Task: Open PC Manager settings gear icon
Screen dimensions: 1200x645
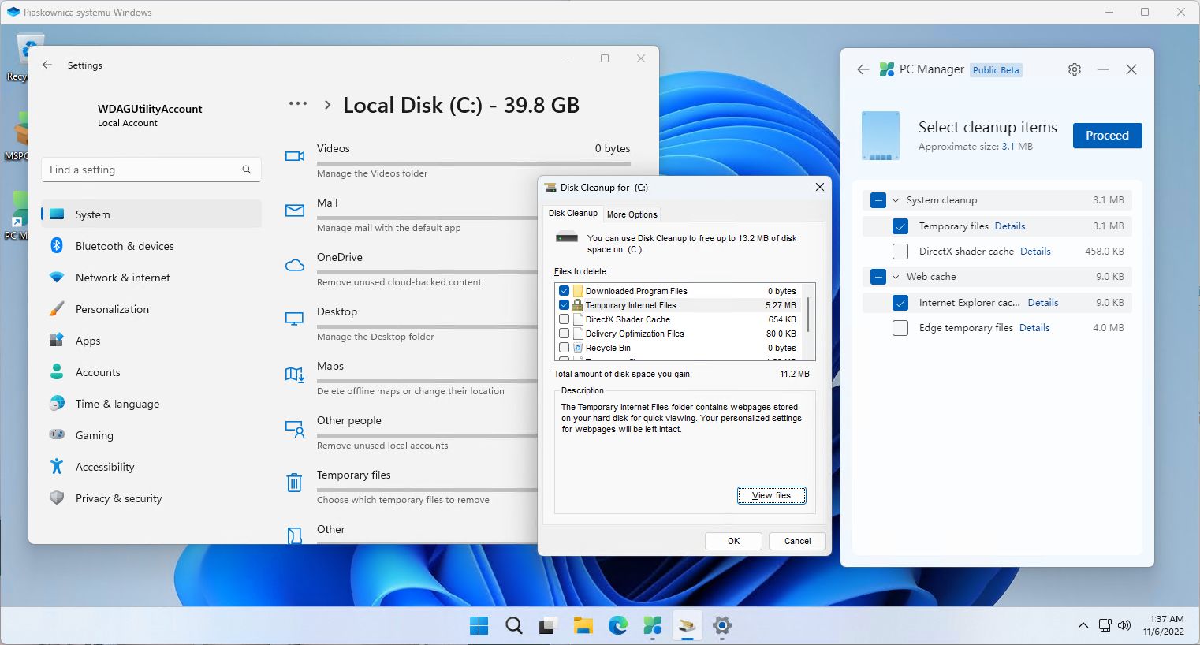Action: click(1074, 69)
